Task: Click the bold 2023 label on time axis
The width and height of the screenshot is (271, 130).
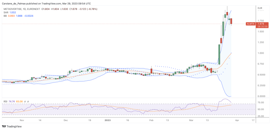Action: 107,120
